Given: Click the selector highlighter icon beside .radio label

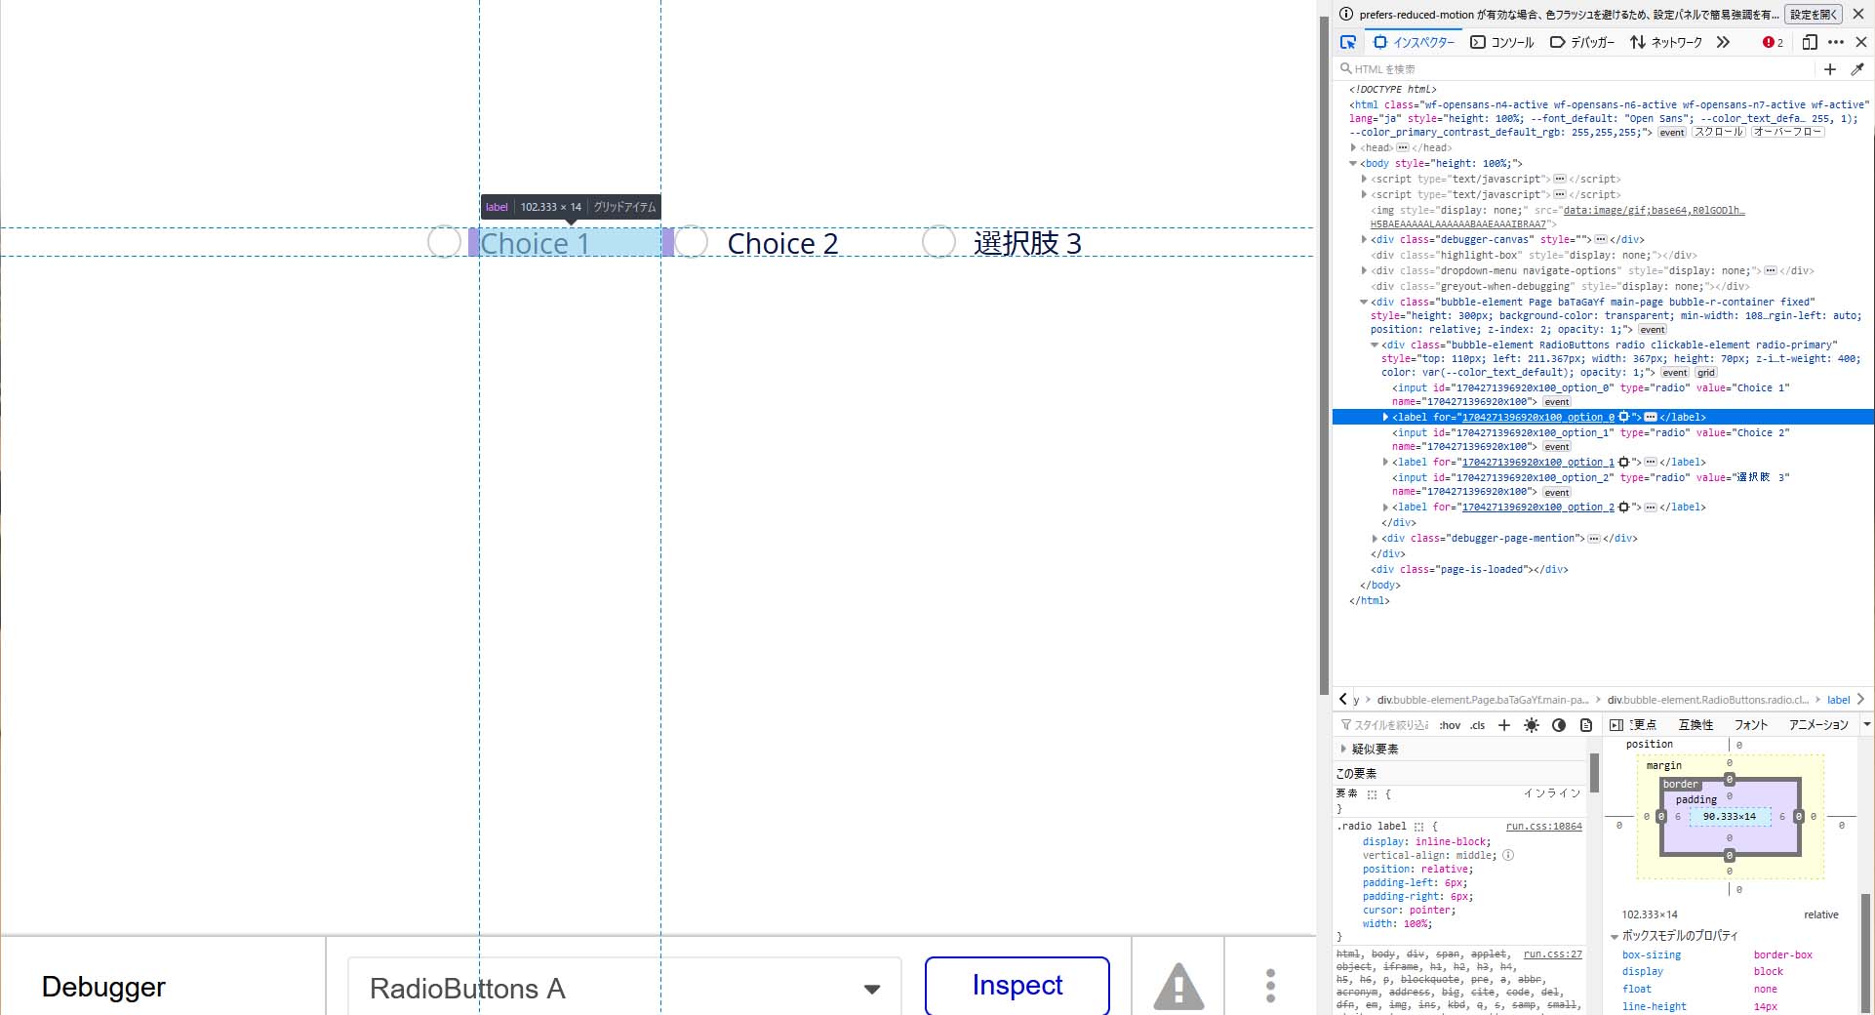Looking at the screenshot, I should (x=1419, y=827).
